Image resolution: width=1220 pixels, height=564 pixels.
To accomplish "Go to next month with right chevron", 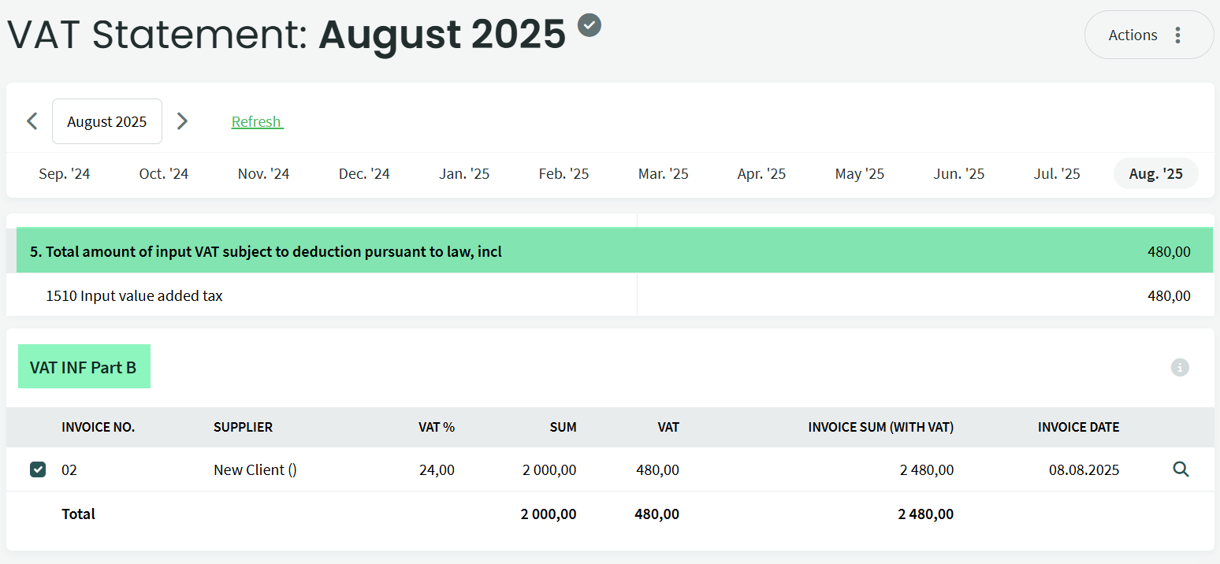I will [182, 121].
